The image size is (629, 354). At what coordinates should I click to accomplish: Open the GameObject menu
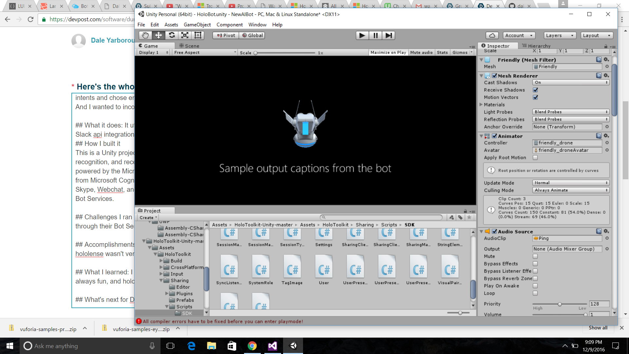(197, 25)
